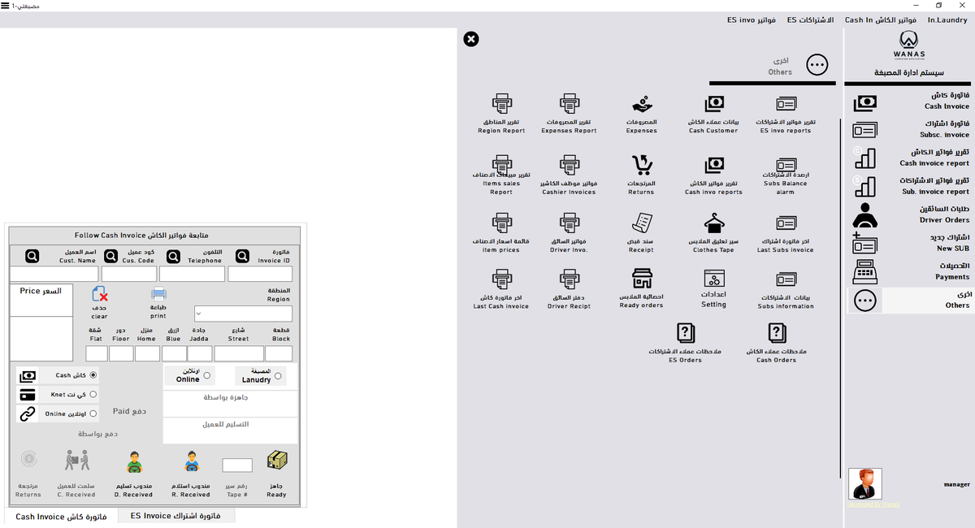Open the Subs information icon
Screen dimensions: 975x528
tap(786, 279)
